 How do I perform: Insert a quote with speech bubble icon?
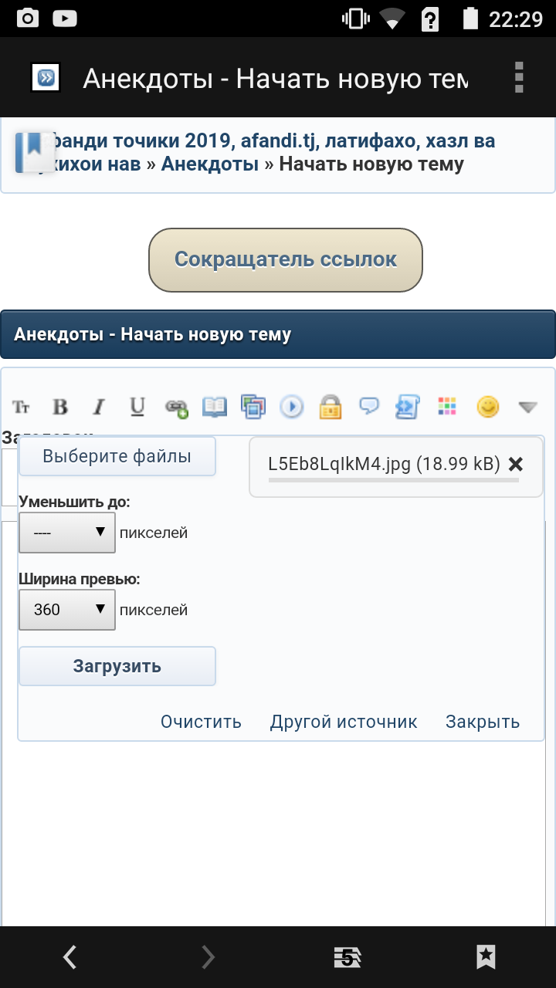370,406
